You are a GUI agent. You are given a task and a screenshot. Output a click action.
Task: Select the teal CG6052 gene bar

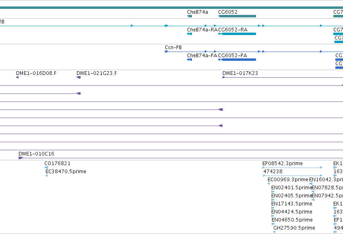tap(237, 16)
